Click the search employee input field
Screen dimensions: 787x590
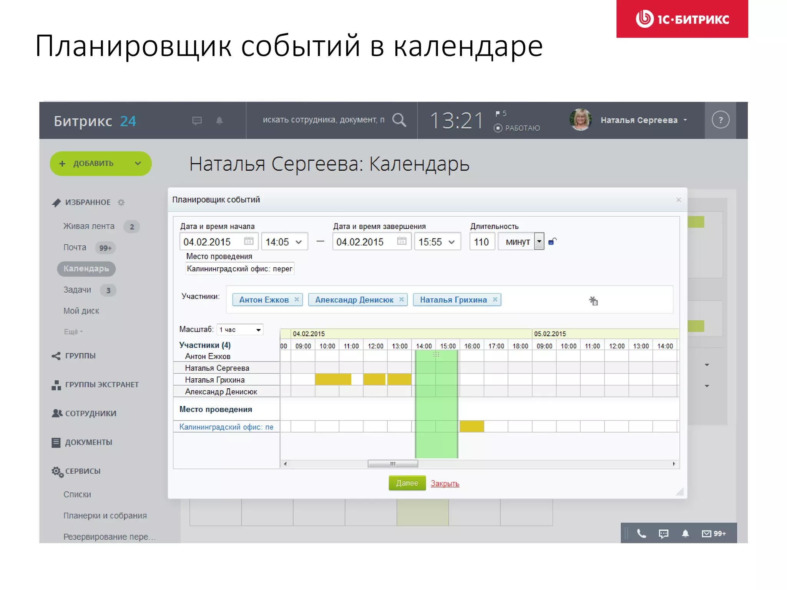(x=324, y=120)
